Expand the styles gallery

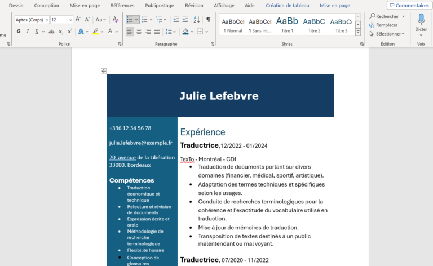click(x=358, y=32)
